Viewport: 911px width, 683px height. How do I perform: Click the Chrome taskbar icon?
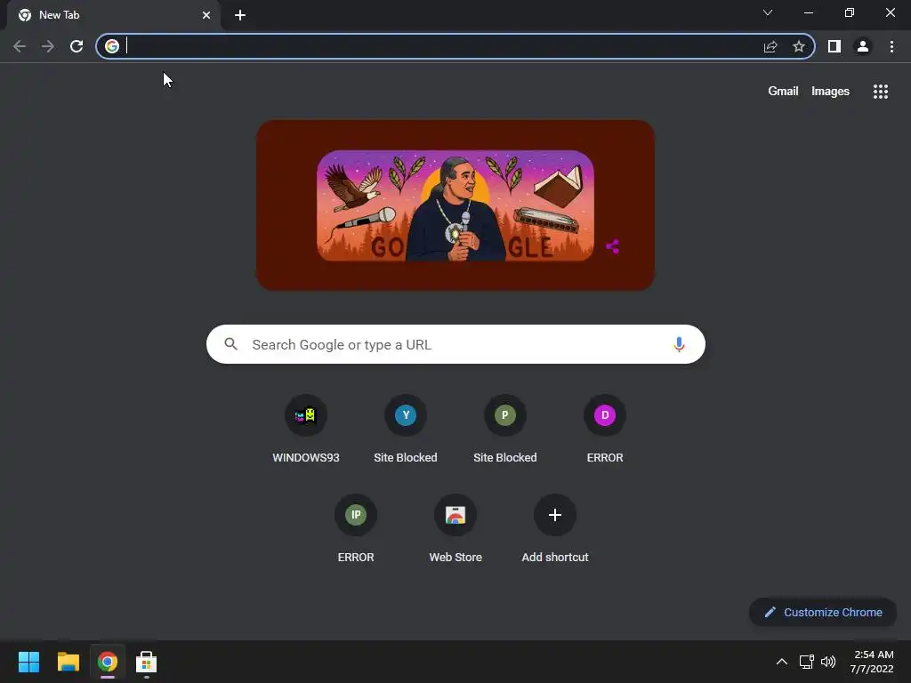pyautogui.click(x=108, y=662)
